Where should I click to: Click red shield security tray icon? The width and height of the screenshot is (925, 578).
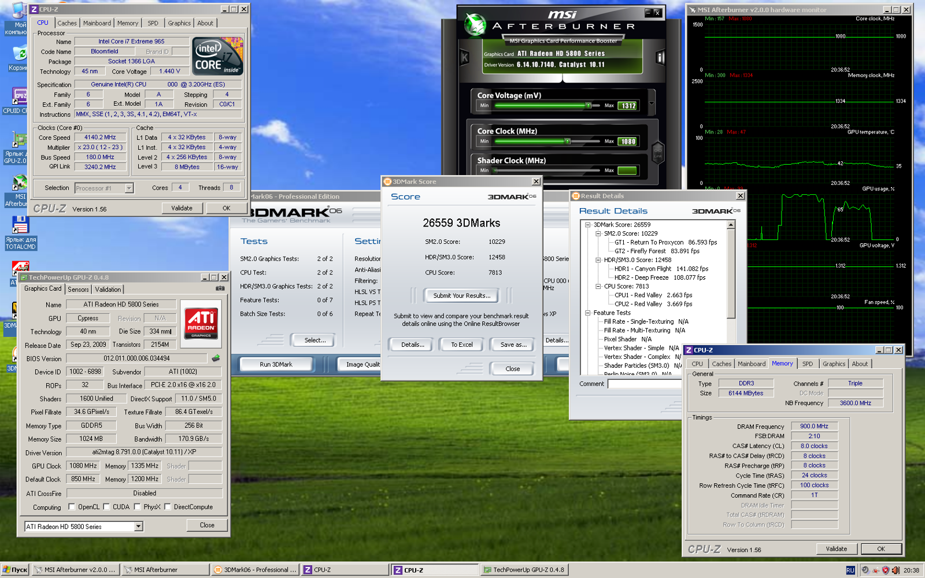tap(885, 570)
